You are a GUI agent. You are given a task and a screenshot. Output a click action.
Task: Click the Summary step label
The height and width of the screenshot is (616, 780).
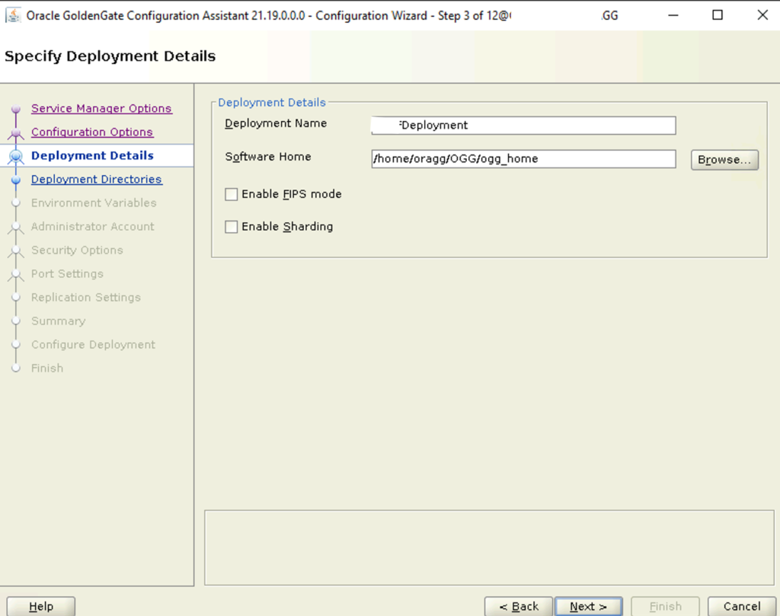click(58, 321)
